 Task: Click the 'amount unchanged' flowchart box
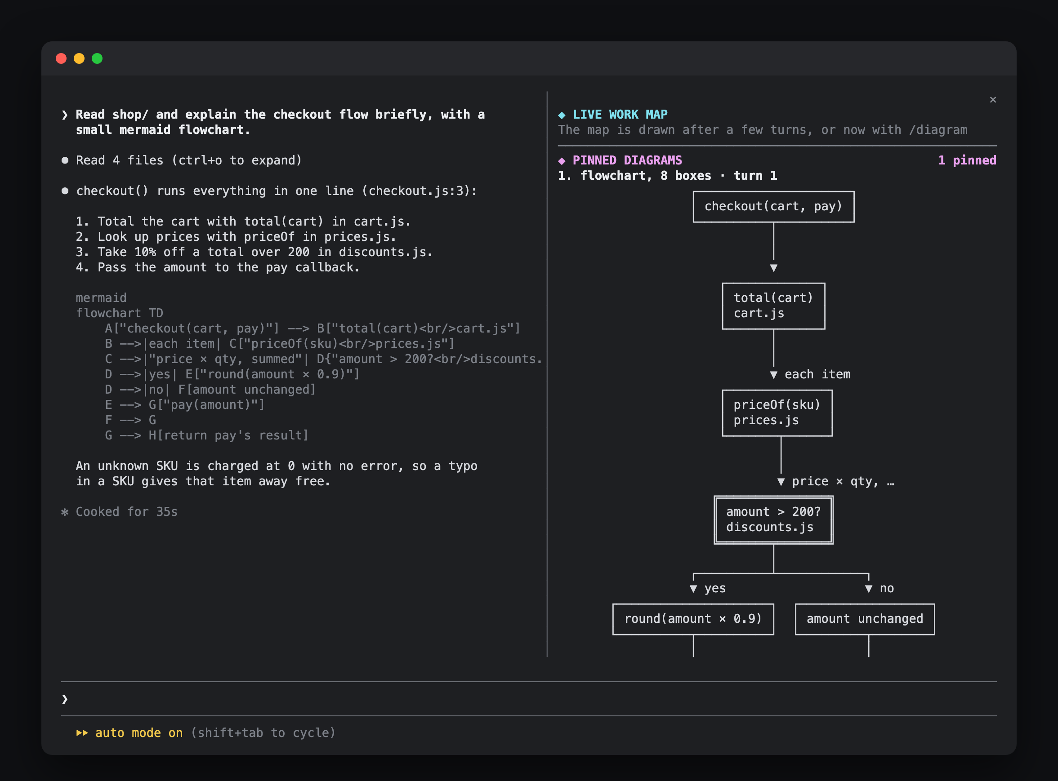(x=865, y=619)
